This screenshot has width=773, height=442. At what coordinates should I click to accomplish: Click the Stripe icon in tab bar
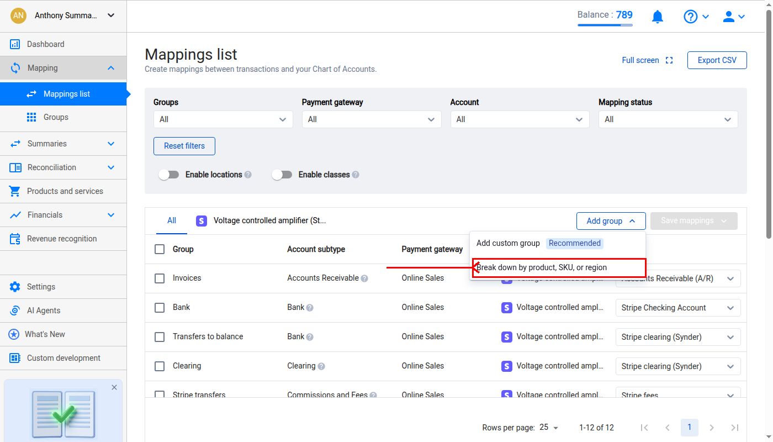pos(202,221)
